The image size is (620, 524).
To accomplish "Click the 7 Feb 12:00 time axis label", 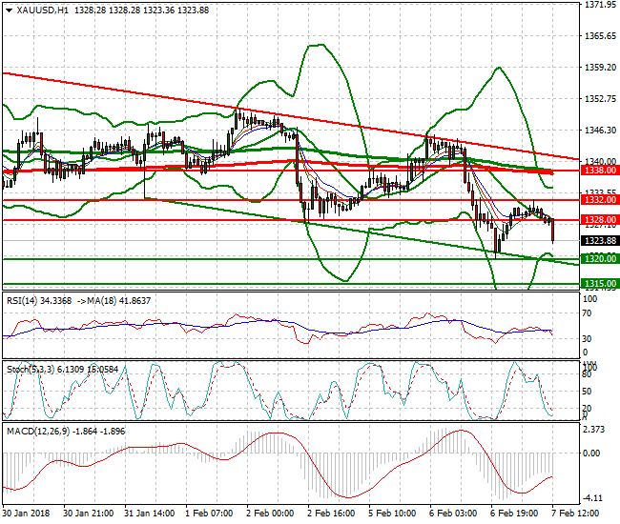I will [x=575, y=514].
